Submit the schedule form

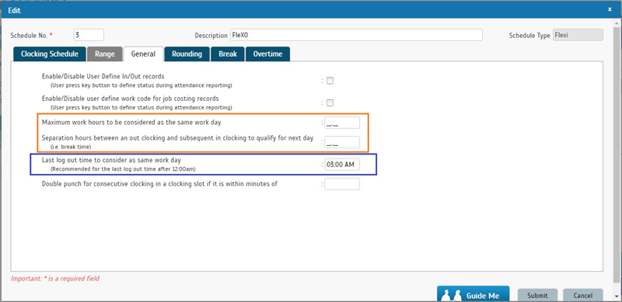pyautogui.click(x=537, y=295)
